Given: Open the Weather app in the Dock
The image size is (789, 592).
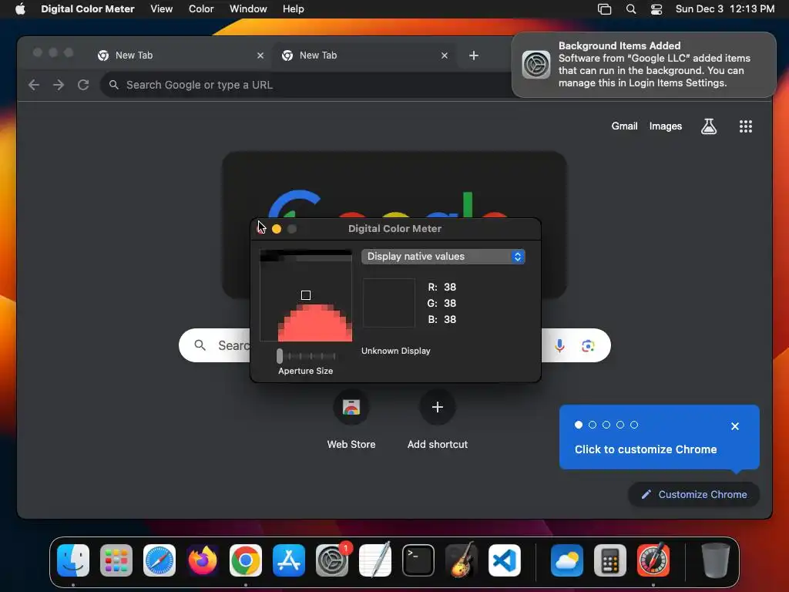Looking at the screenshot, I should point(567,560).
